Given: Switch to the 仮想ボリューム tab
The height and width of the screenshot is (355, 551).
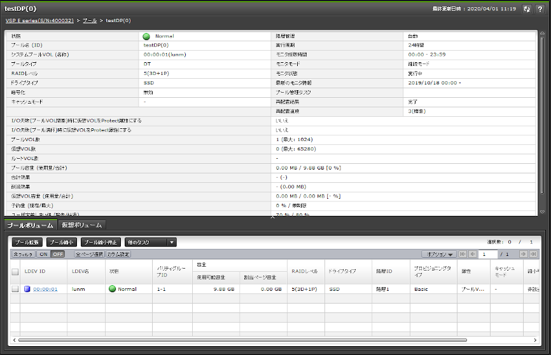Looking at the screenshot, I should 81,225.
